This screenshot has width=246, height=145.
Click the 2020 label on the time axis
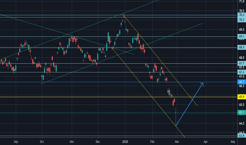(x=125, y=142)
